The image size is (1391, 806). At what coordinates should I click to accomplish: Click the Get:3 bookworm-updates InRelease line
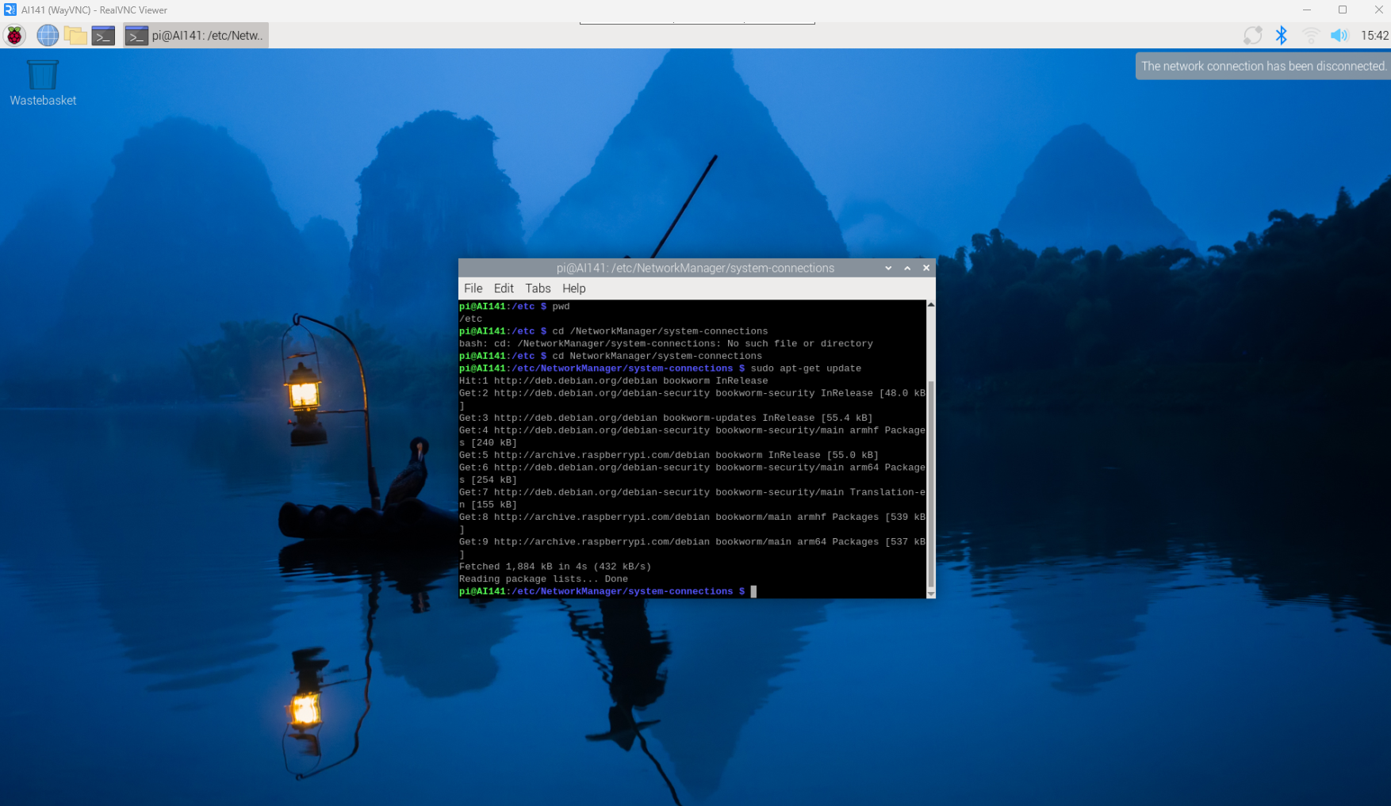(665, 418)
